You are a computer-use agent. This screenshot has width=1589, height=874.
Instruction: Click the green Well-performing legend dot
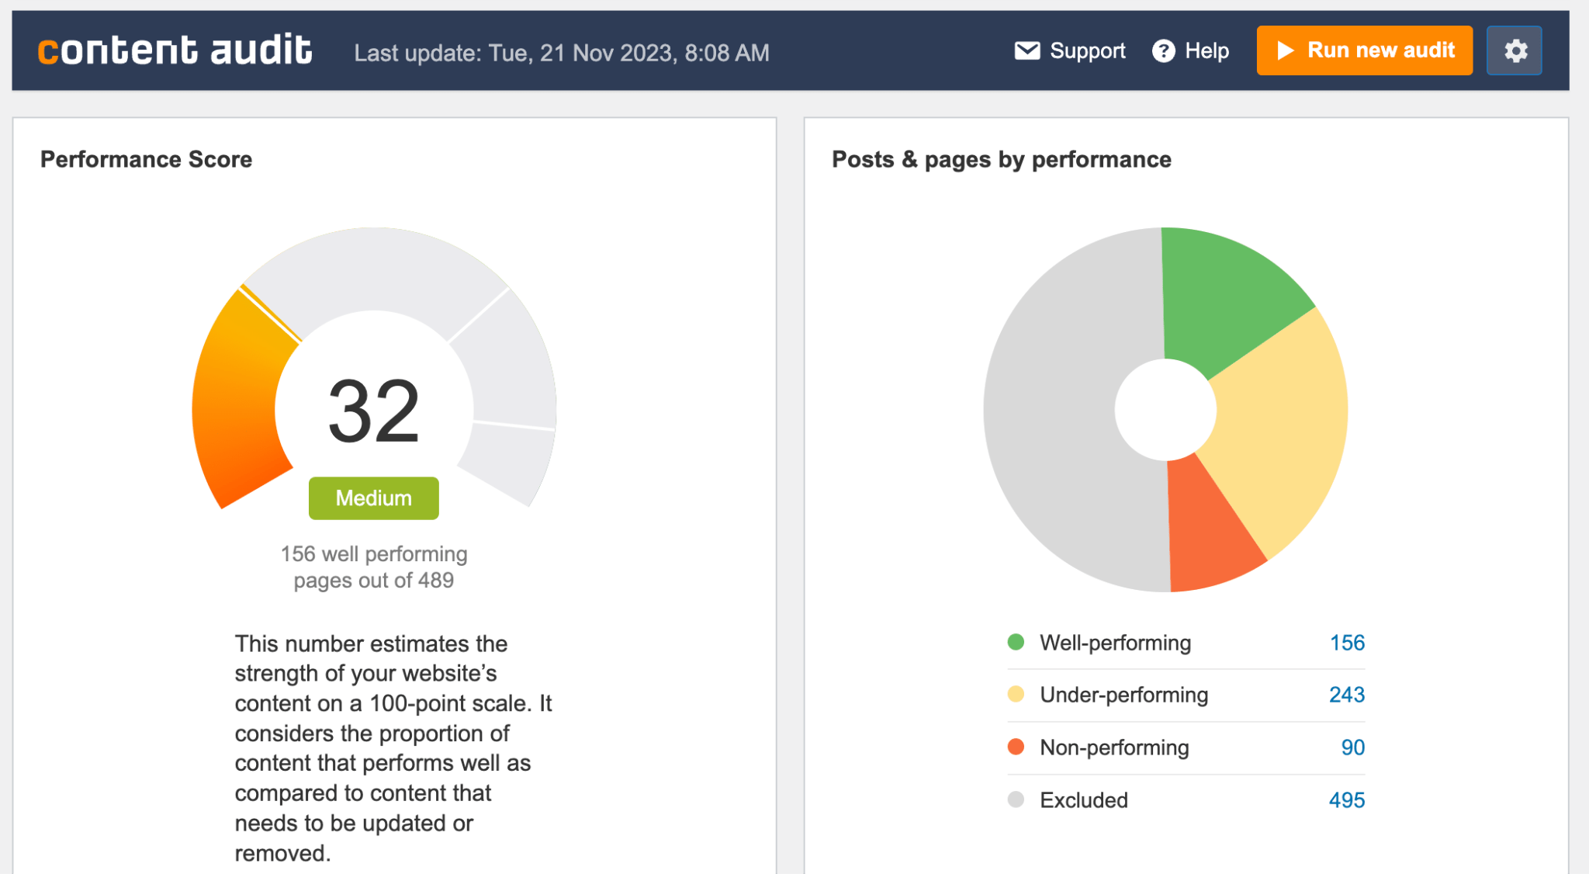tap(1017, 643)
